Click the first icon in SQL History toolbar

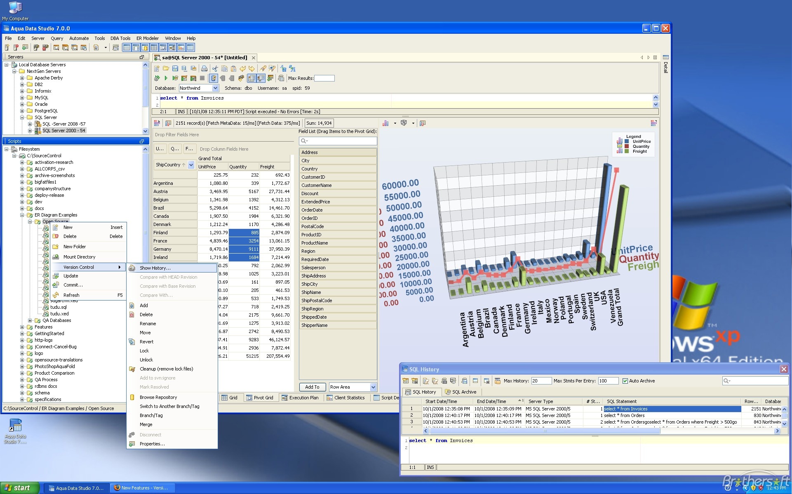tap(406, 381)
